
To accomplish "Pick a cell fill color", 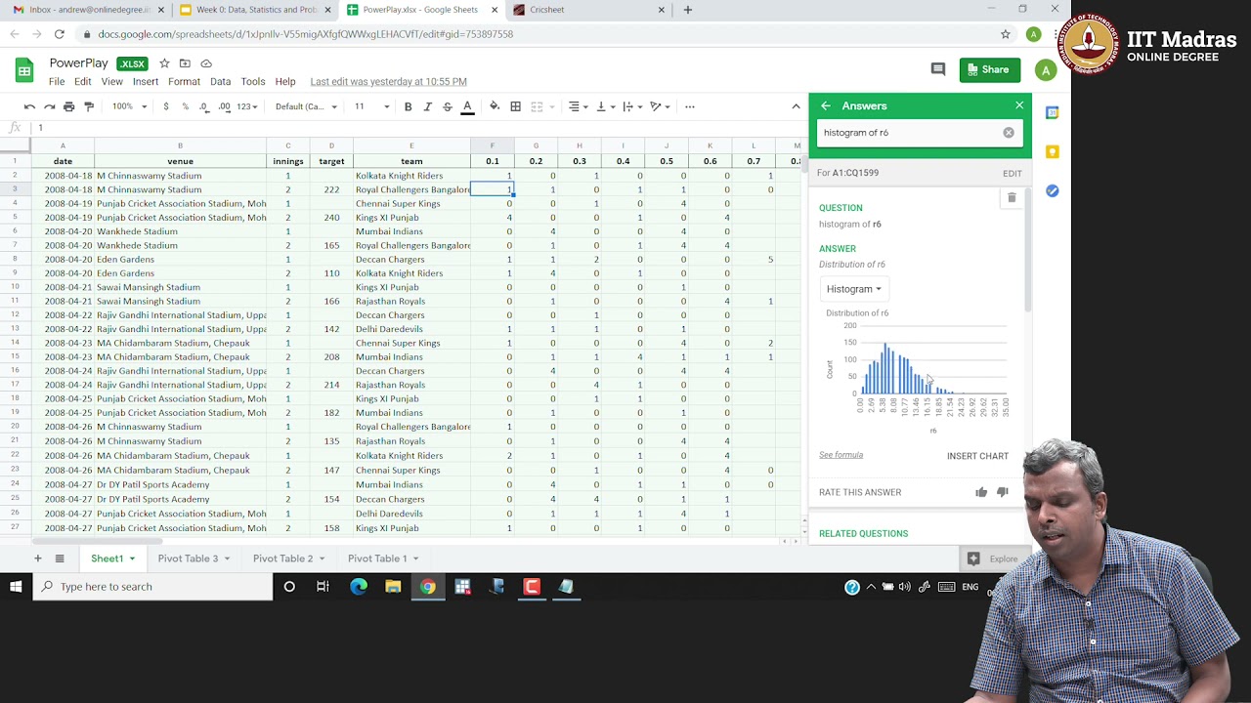I will 495,106.
